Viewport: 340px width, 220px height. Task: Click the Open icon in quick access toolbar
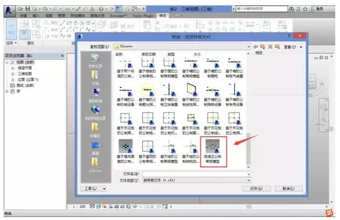click(x=20, y=9)
